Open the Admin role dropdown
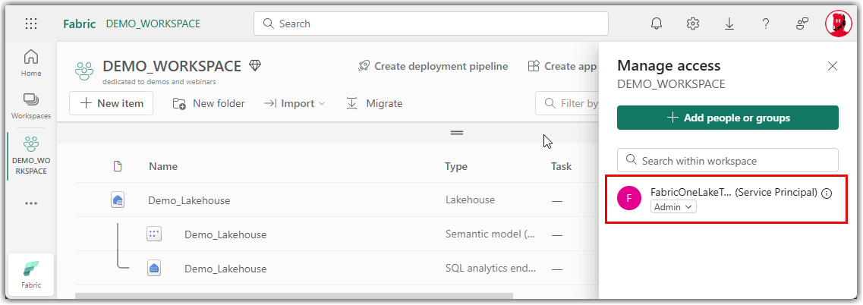Screen dimensions: 863x305 coord(674,207)
